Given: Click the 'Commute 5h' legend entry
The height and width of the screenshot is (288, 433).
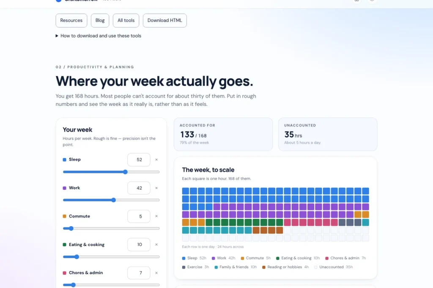Looking at the screenshot, I should 256,258.
